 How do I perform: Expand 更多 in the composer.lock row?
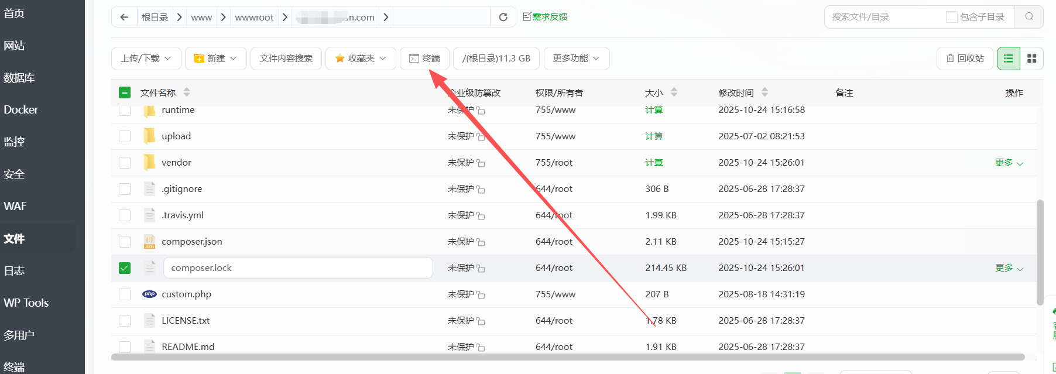click(1009, 268)
